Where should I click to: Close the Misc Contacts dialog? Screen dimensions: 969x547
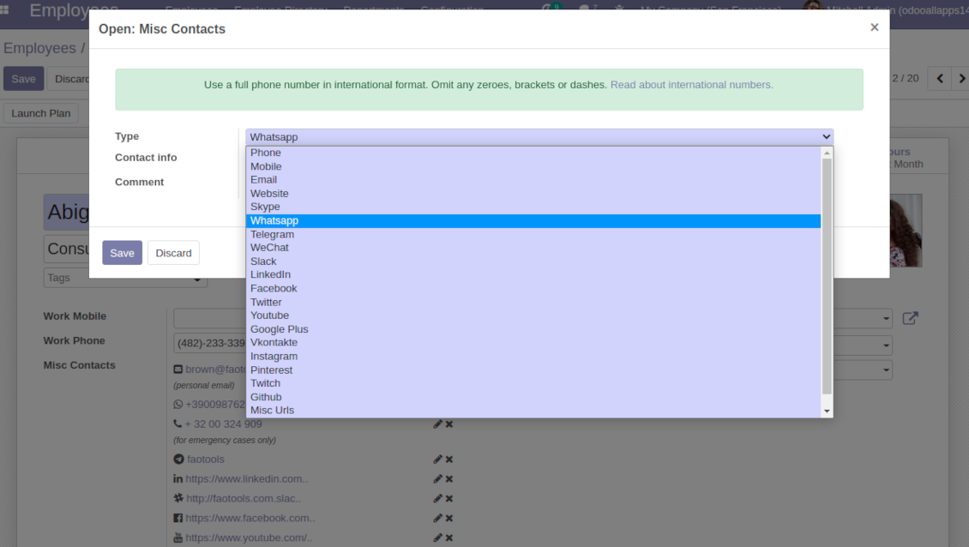click(874, 27)
